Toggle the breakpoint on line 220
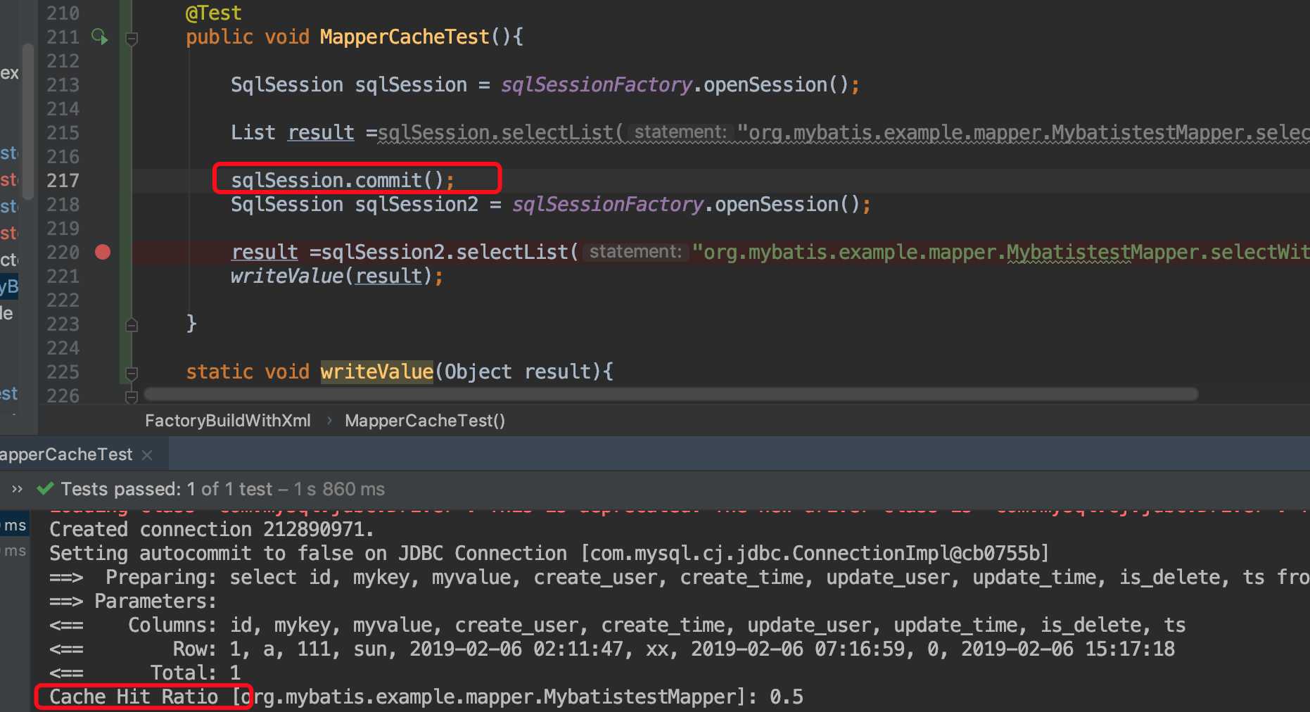This screenshot has height=712, width=1310. pos(103,252)
